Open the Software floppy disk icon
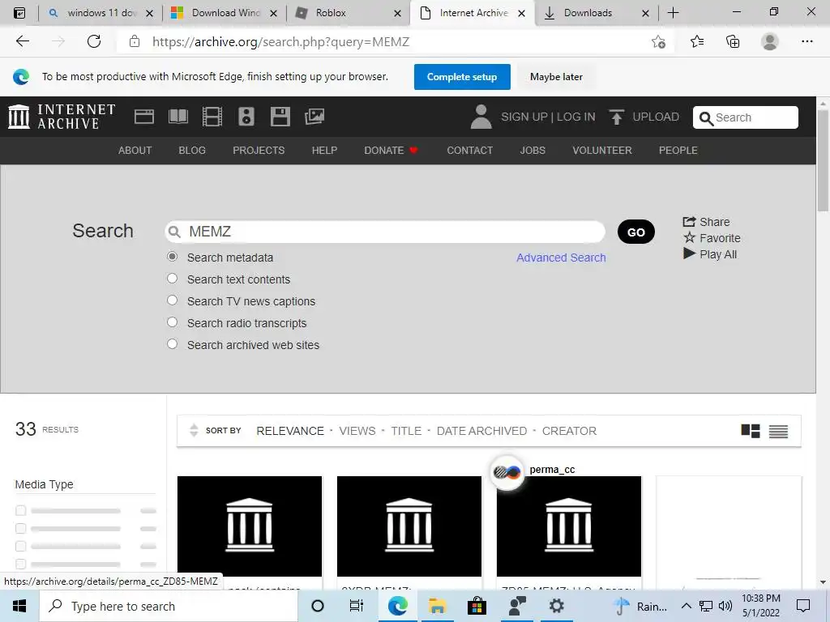 click(280, 117)
